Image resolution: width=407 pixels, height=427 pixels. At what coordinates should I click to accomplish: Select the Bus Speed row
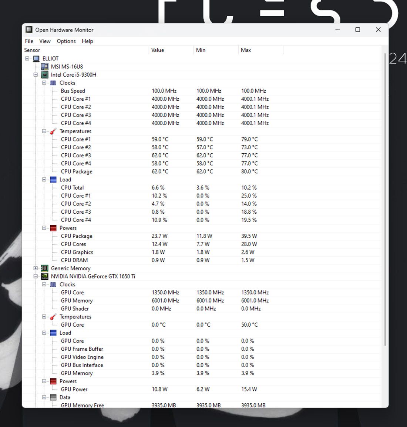pos(201,91)
